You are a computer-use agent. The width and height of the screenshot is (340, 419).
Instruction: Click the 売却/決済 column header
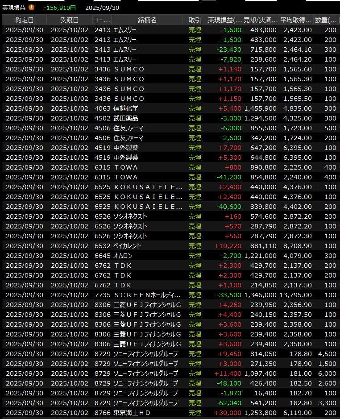pos(261,20)
